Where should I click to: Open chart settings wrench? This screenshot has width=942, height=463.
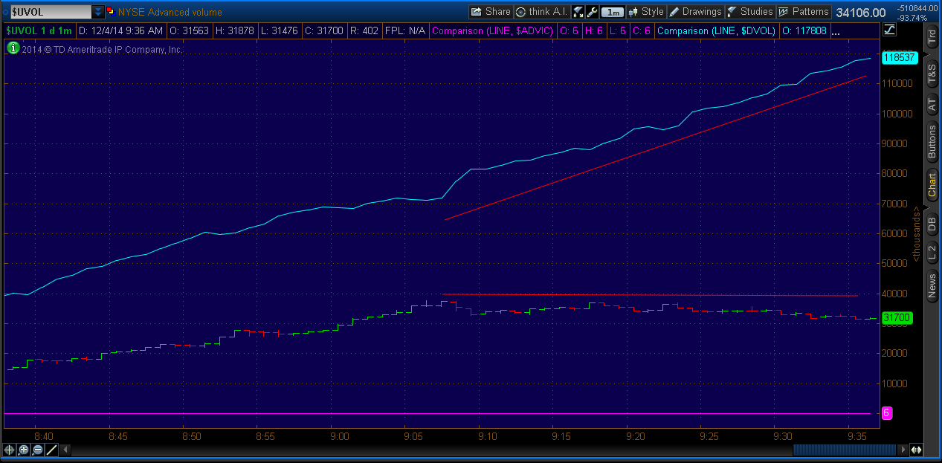(592, 11)
